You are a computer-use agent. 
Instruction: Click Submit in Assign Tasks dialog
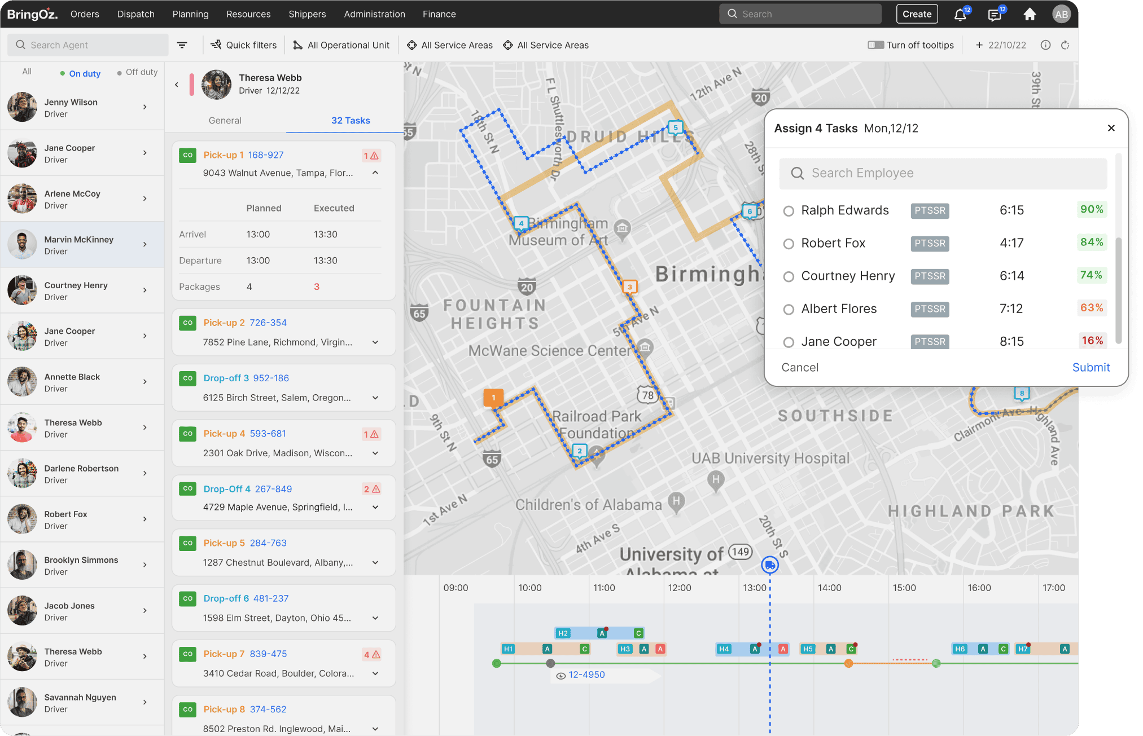pos(1091,368)
